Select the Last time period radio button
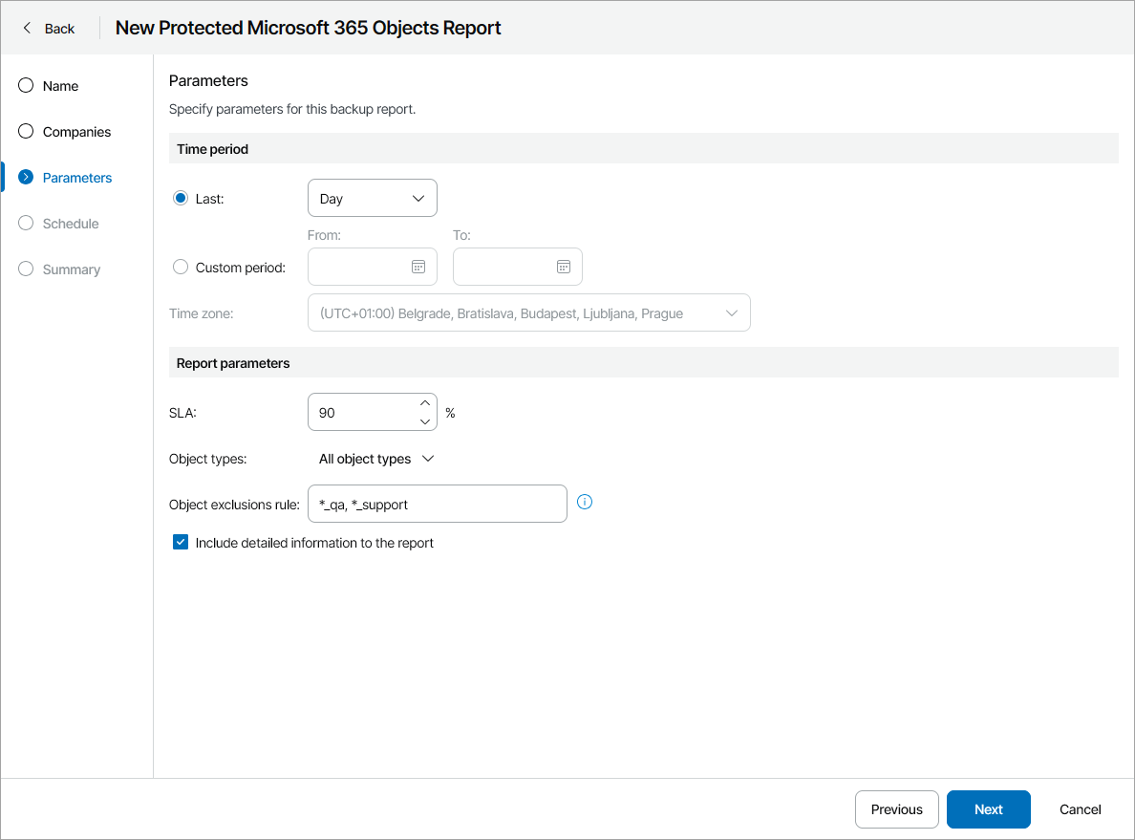The width and height of the screenshot is (1135, 840). pos(181,199)
